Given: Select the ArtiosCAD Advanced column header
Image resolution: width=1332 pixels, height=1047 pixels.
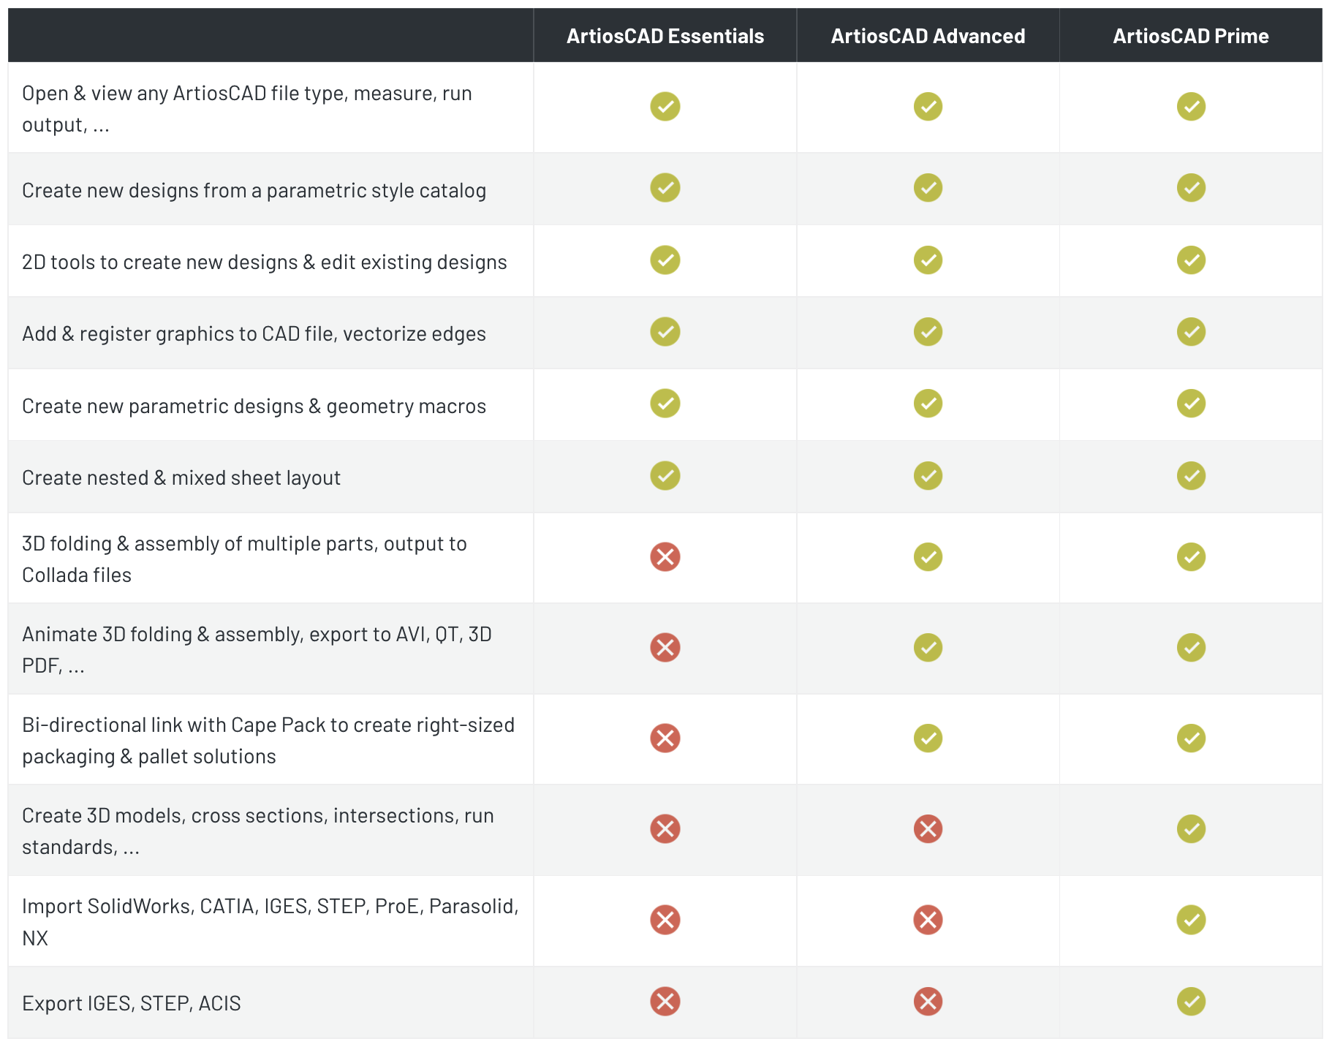Looking at the screenshot, I should (928, 36).
